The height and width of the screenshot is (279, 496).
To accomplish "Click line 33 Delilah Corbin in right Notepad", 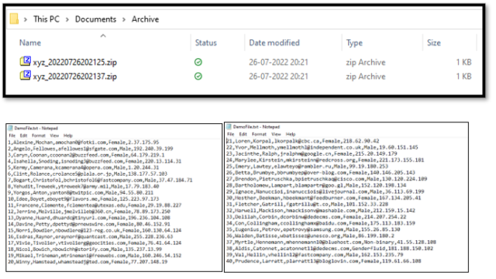I will pos(316,217).
